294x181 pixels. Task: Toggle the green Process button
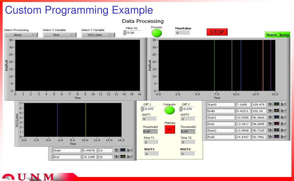pos(157,33)
